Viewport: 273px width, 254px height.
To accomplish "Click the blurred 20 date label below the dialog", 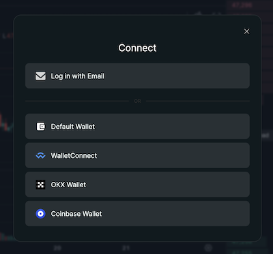I will click(x=57, y=248).
